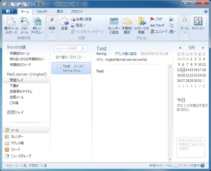
Task: Click the quick access sync icon
Action: (25, 4)
